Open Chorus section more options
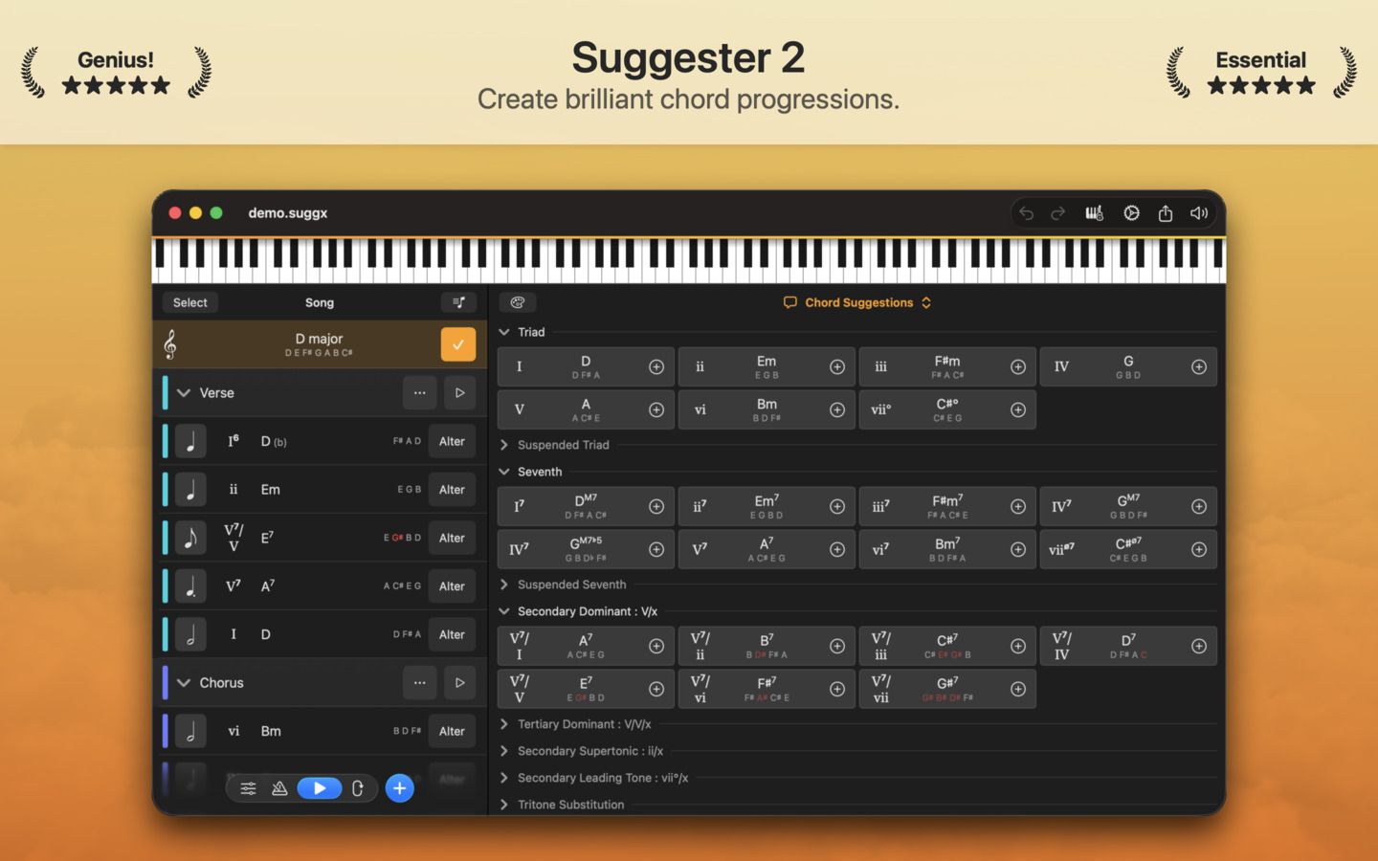The width and height of the screenshot is (1378, 861). coord(419,683)
